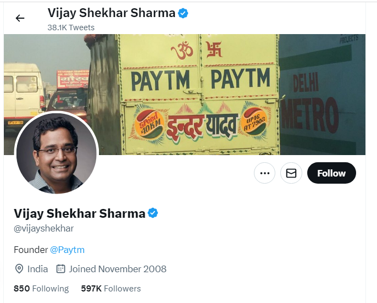Click the verified badge in the top header
Image resolution: width=377 pixels, height=303 pixels.
pos(183,13)
